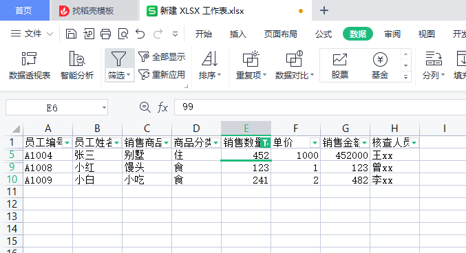Switch to 公式 ribbon tab
The height and width of the screenshot is (253, 466).
[x=324, y=34]
